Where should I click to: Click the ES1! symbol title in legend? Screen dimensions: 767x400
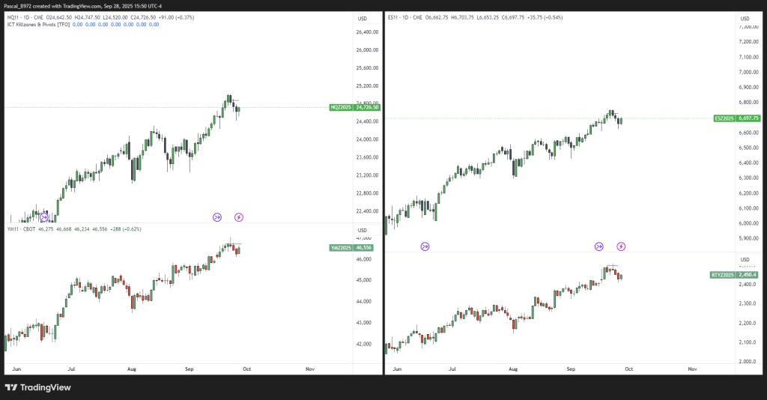click(395, 16)
